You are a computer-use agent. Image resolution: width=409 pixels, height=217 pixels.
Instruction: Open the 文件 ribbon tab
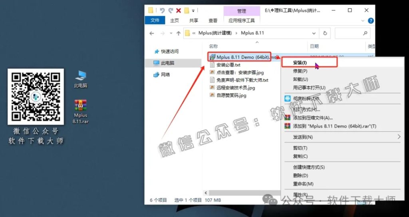[155, 20]
